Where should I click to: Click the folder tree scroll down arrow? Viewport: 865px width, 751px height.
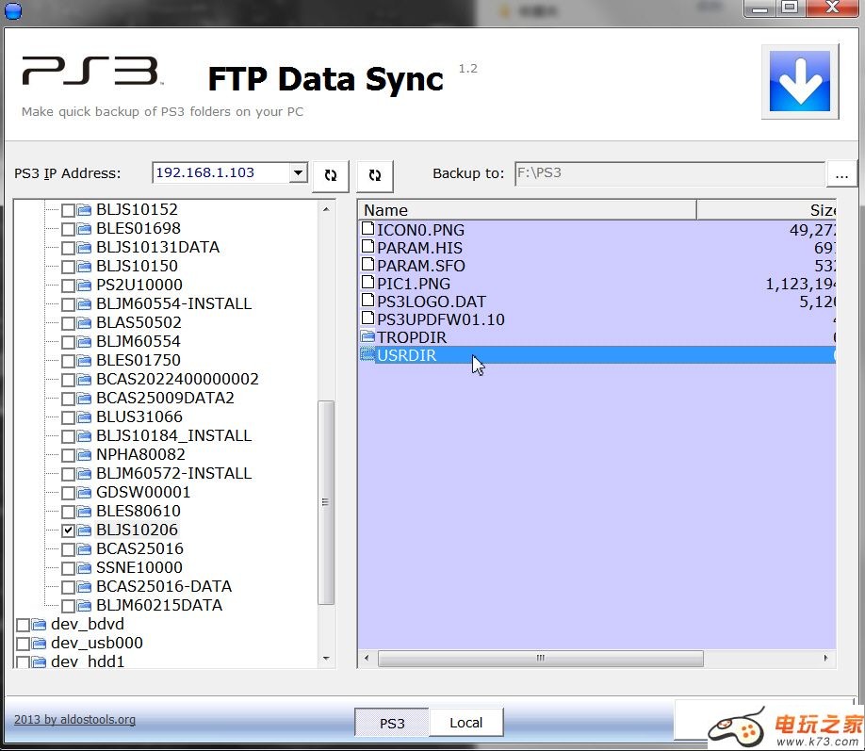(326, 659)
